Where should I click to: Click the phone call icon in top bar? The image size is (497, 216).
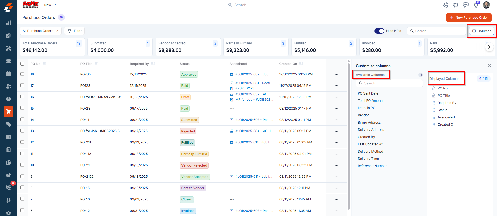(x=445, y=5)
